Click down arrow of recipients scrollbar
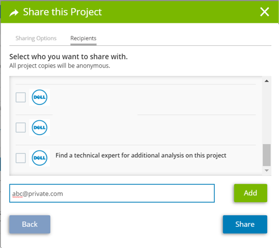 pyautogui.click(x=267, y=170)
